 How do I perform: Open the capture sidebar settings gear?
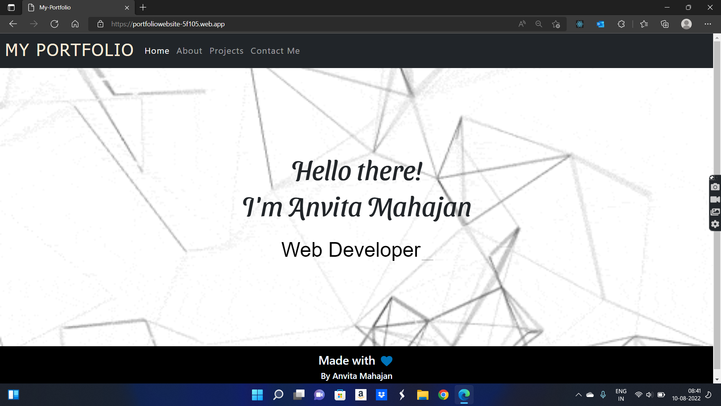coord(715,224)
